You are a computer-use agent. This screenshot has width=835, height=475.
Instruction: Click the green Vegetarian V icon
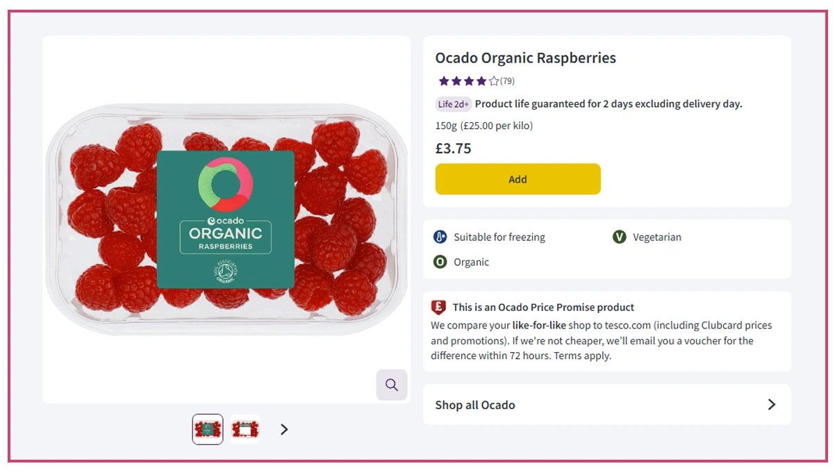(x=619, y=237)
